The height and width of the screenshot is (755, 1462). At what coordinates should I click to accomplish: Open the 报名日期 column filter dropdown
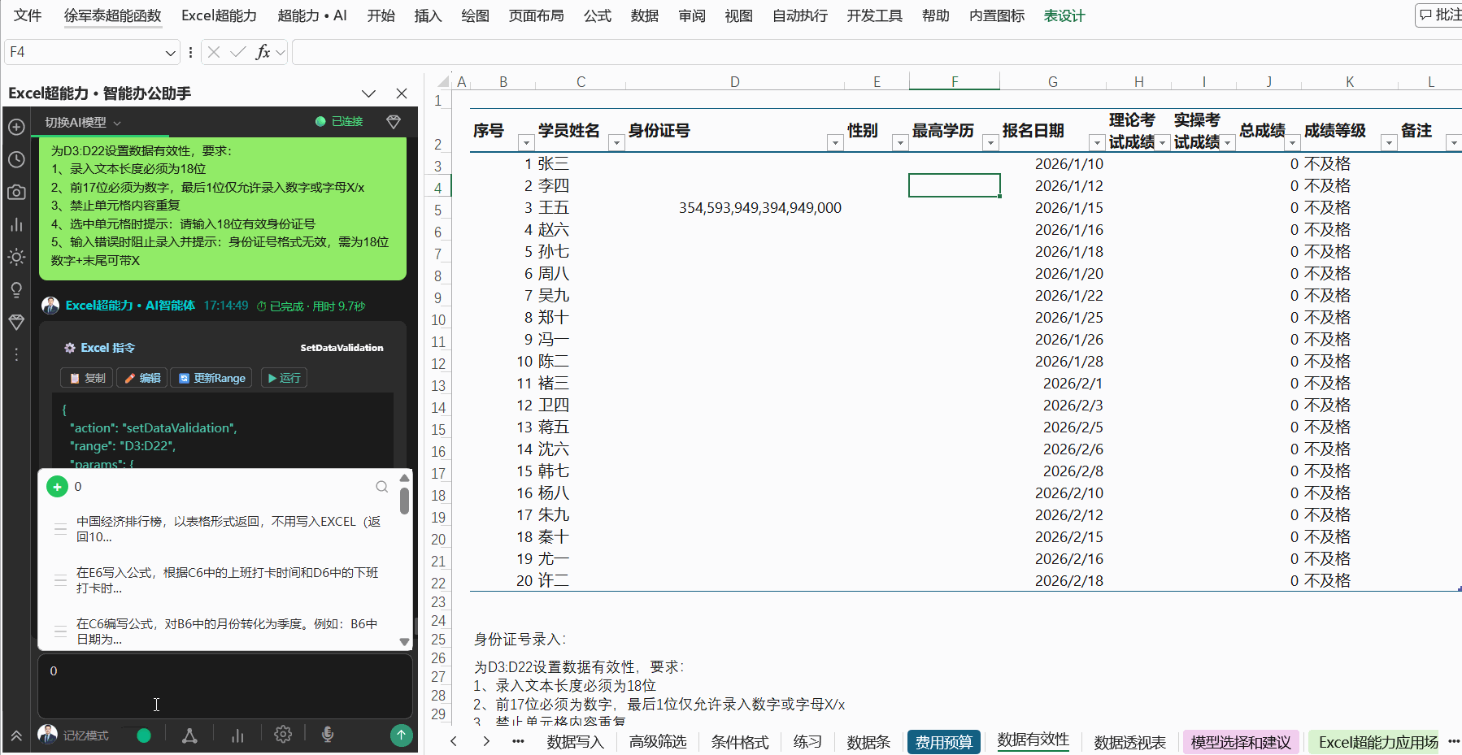(1097, 143)
